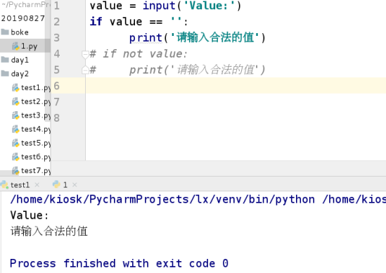Click the commented '# if not value:' line
The image size is (386, 273).
click(139, 53)
